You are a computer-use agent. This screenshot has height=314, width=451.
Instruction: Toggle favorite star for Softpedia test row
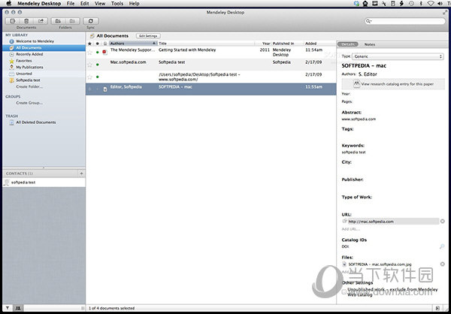89,65
